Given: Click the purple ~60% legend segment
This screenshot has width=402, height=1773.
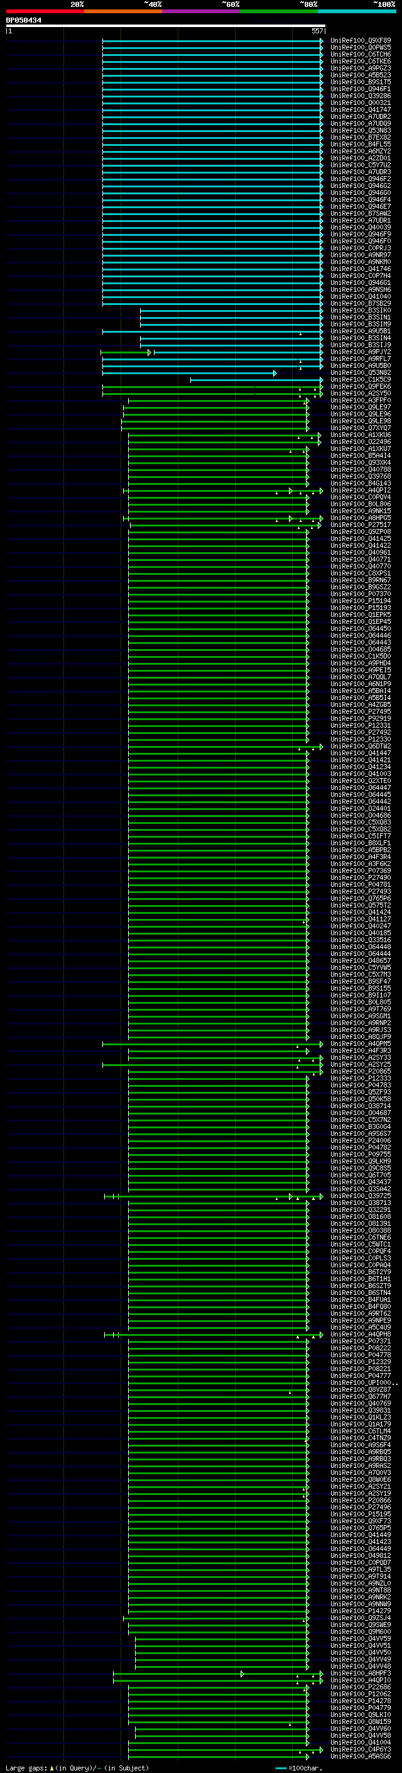Looking at the screenshot, I should tap(202, 11).
